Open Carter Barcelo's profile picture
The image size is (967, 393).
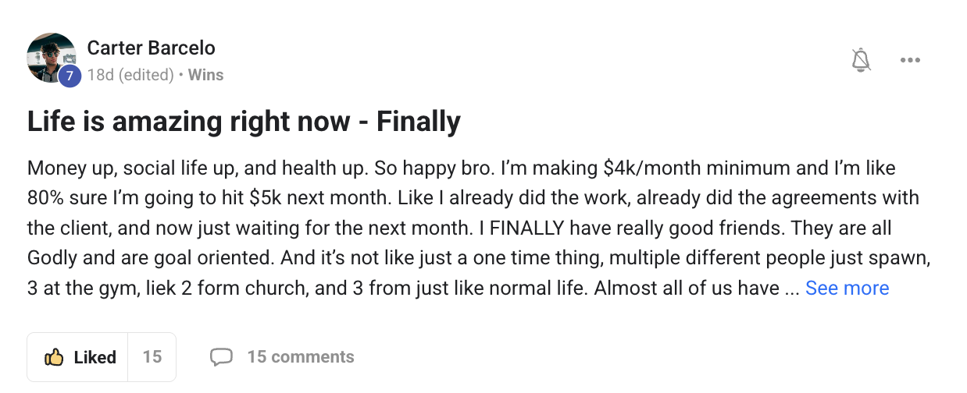50,56
